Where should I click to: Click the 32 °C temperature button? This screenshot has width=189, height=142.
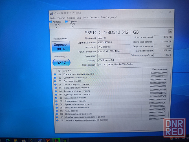tap(61, 63)
